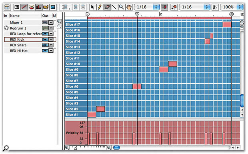Open the quantize value 1/16 dropdown
The image size is (248, 154).
pos(195,7)
